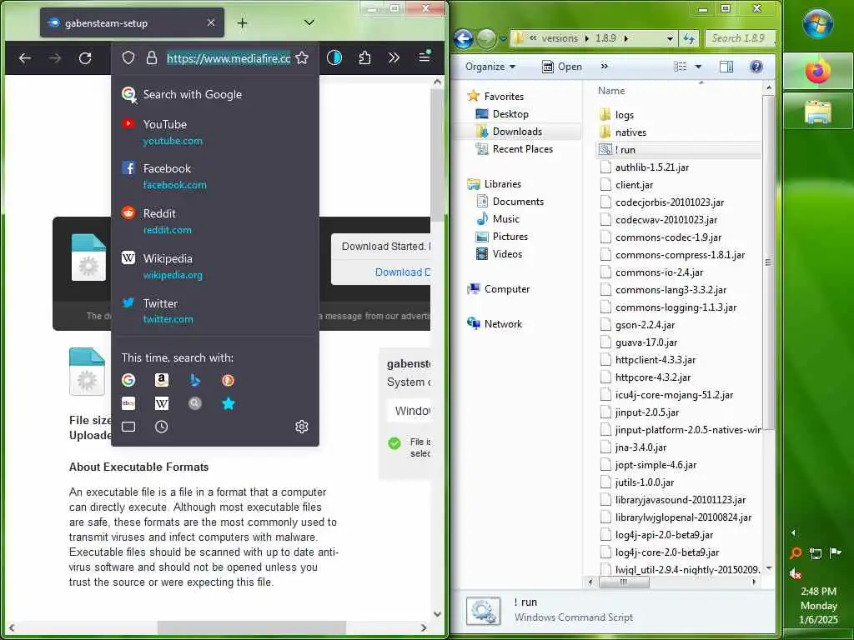
Task: Select client.jar file
Action: coord(634,184)
